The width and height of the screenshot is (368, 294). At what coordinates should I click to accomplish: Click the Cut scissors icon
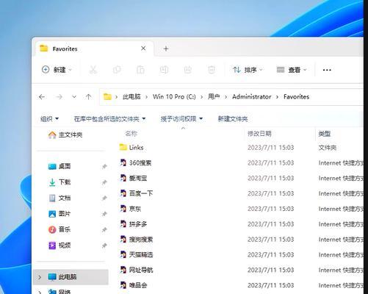pyautogui.click(x=93, y=70)
